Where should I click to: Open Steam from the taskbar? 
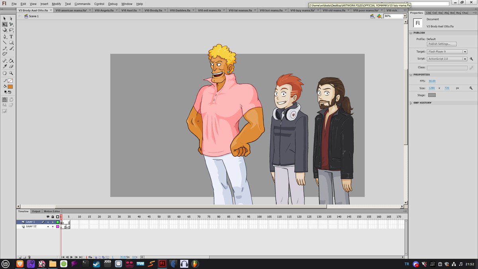[96, 263]
